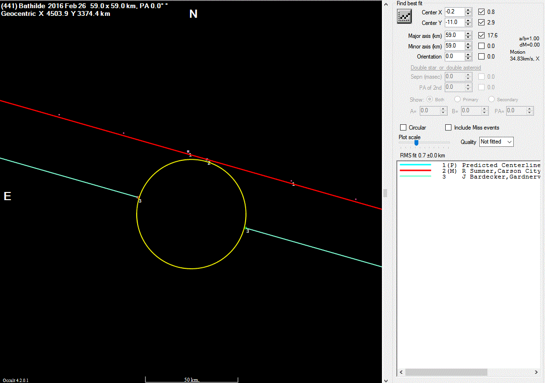The width and height of the screenshot is (545, 383).
Task: Click the Motion 34.83km/s text
Action: click(x=524, y=55)
